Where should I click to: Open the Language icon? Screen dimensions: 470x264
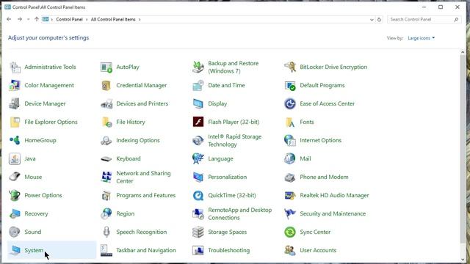tap(198, 158)
